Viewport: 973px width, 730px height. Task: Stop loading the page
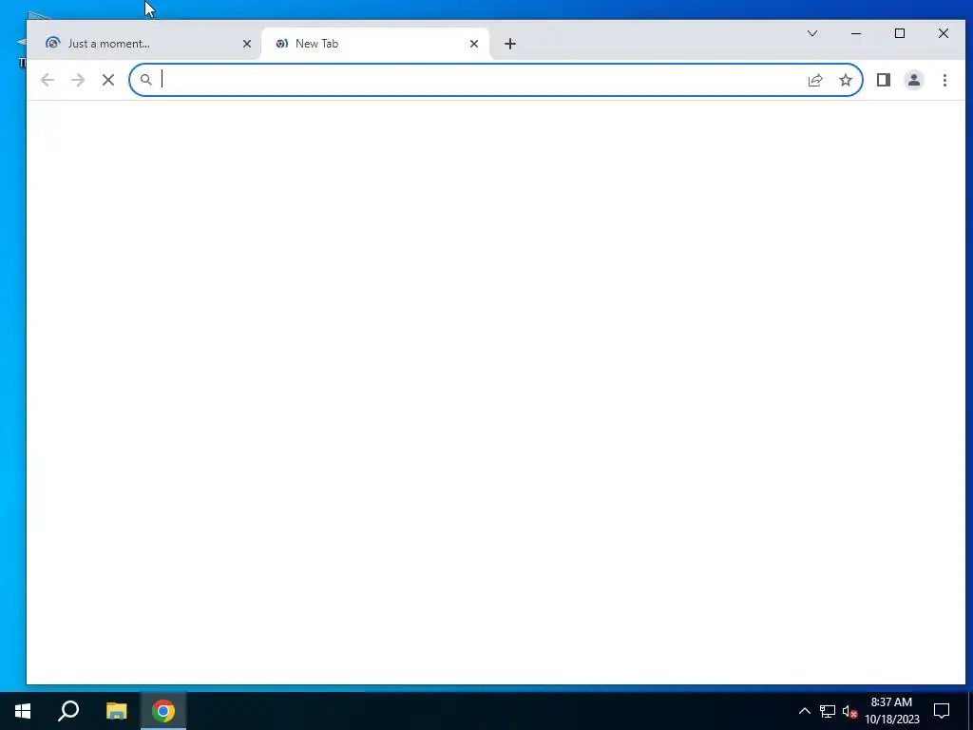pos(108,80)
